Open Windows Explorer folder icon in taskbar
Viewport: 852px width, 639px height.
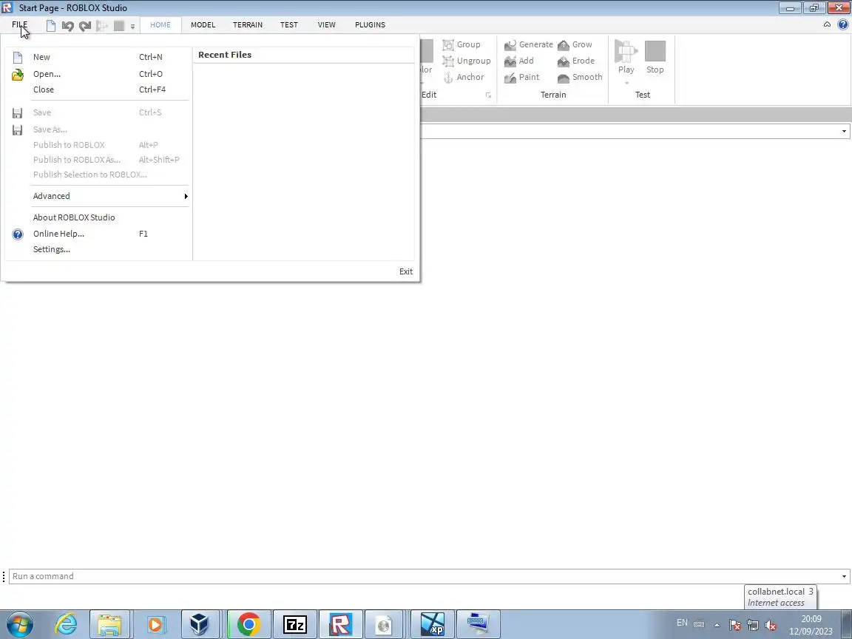(x=109, y=624)
